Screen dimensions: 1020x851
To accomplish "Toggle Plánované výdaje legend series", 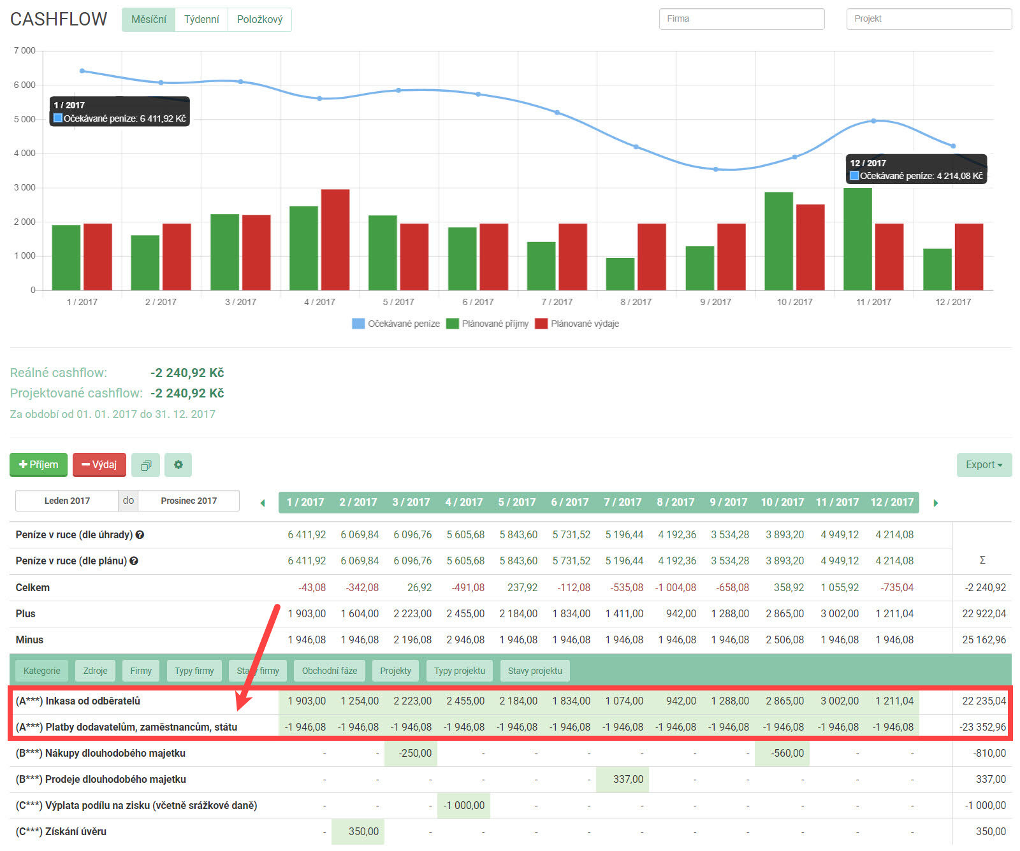I will [x=577, y=324].
